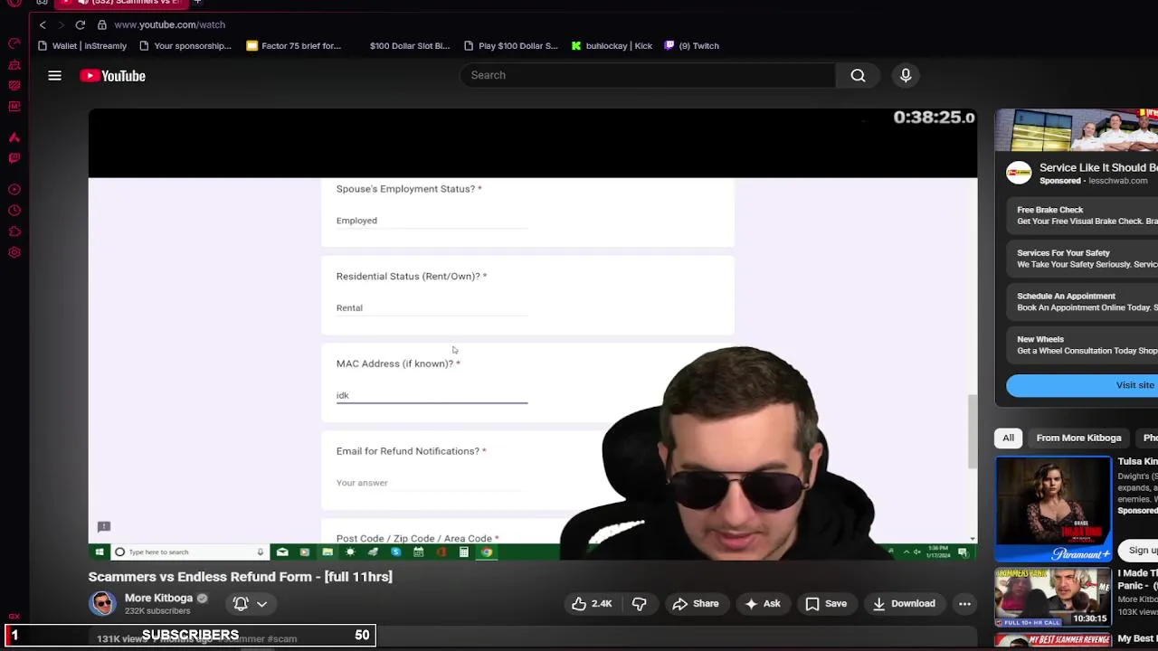
Task: Toggle the notification bell for More Kitboga
Action: click(x=241, y=603)
